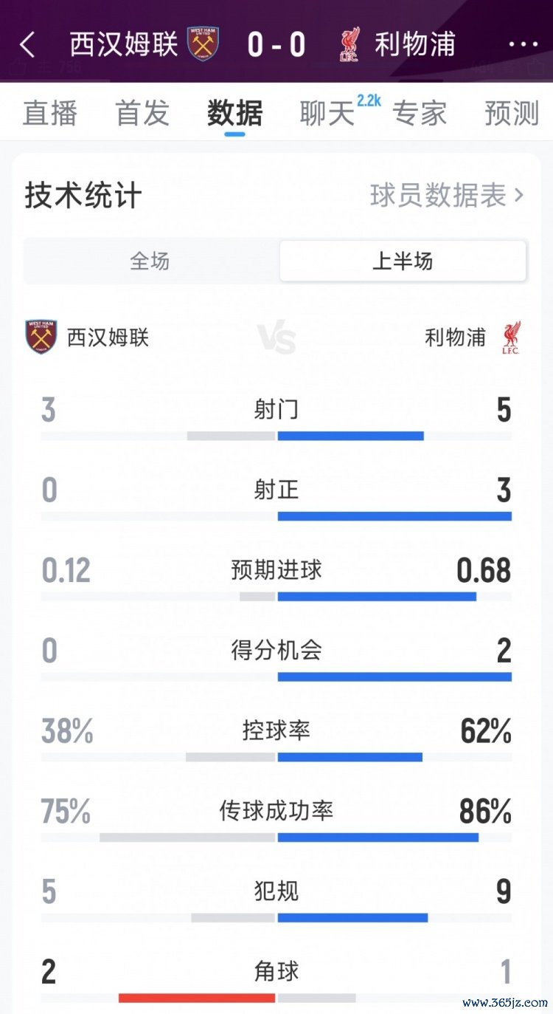This screenshot has width=553, height=1014.
Task: Tap Liverpool crest in header
Action: [349, 44]
